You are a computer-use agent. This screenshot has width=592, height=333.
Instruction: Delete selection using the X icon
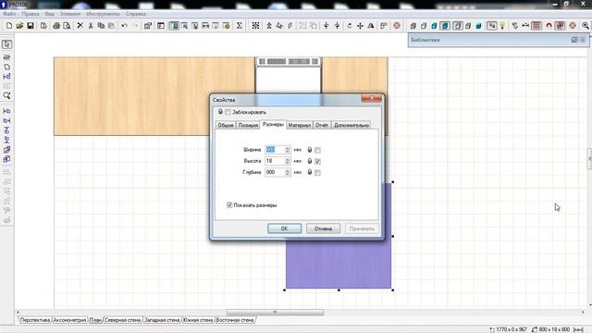(80, 26)
